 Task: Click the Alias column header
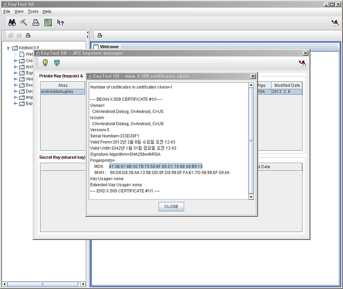click(62, 86)
